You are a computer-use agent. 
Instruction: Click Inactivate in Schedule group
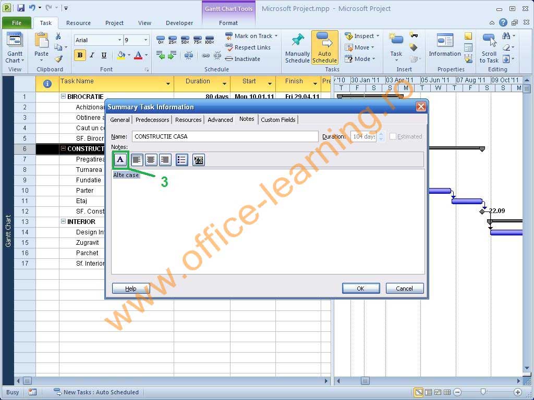pos(243,59)
